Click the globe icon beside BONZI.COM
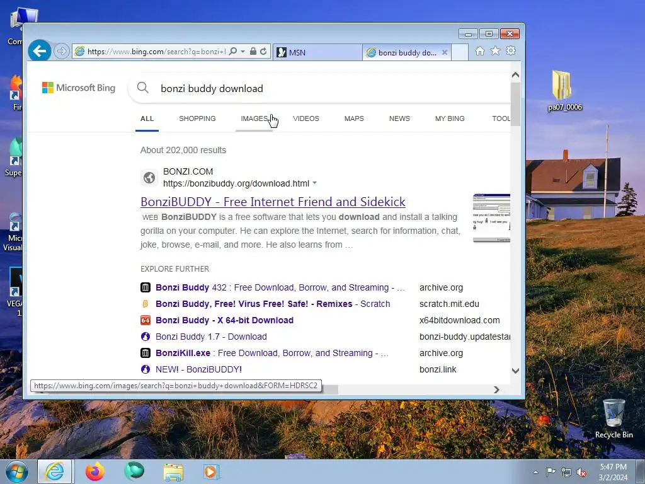 [149, 178]
